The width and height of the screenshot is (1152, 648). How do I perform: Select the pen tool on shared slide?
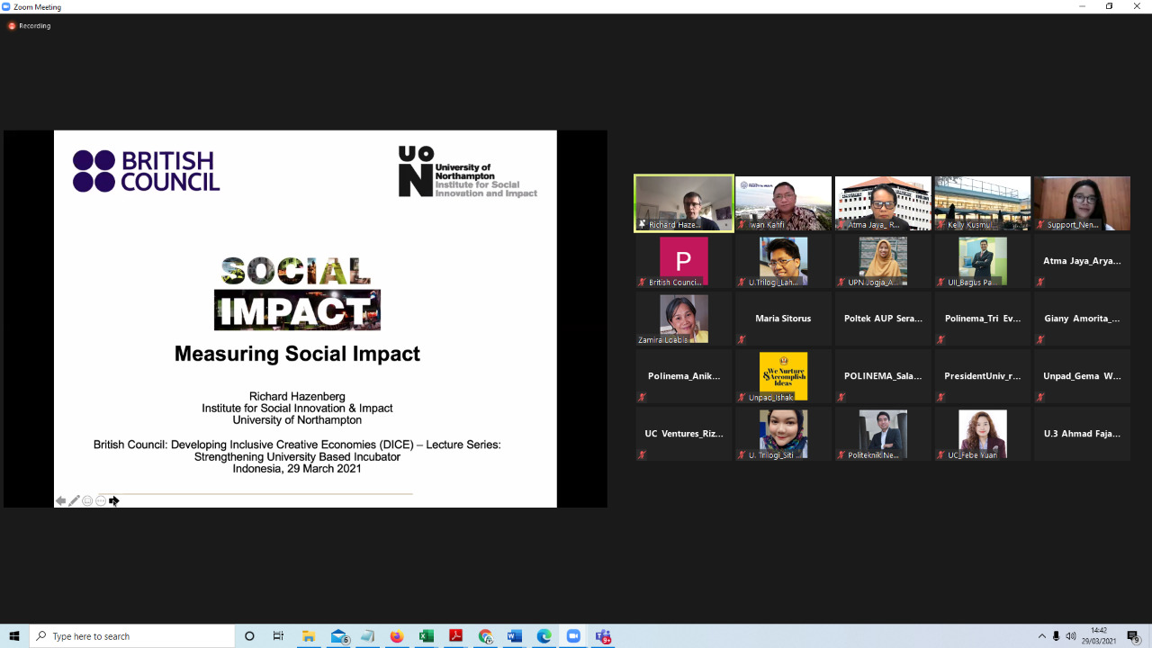pos(74,501)
